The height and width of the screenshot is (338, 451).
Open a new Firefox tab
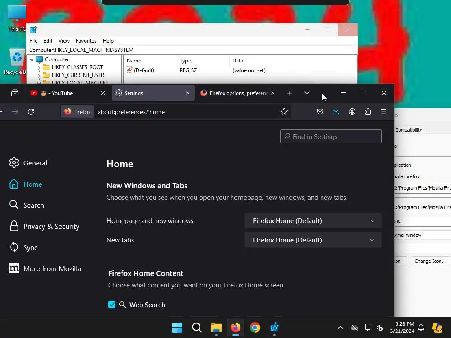point(289,93)
